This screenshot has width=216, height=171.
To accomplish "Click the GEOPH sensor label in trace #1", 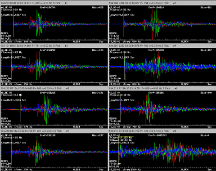I will point(4,33).
